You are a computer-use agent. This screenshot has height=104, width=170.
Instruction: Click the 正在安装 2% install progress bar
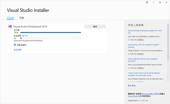51,38
